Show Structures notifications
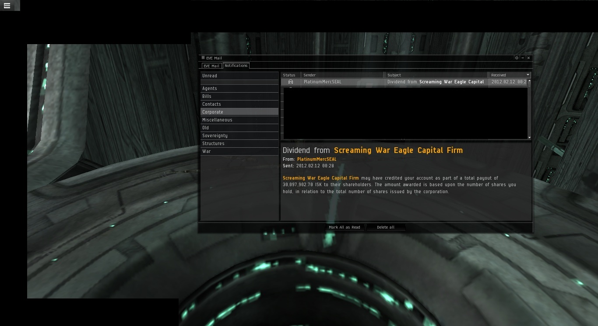The image size is (598, 326). [x=239, y=143]
